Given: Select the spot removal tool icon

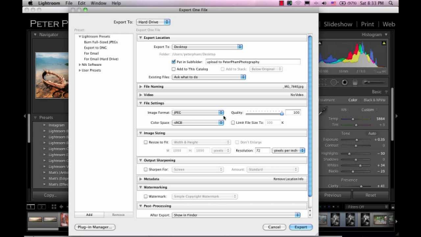Looking at the screenshot, I should tap(334, 82).
